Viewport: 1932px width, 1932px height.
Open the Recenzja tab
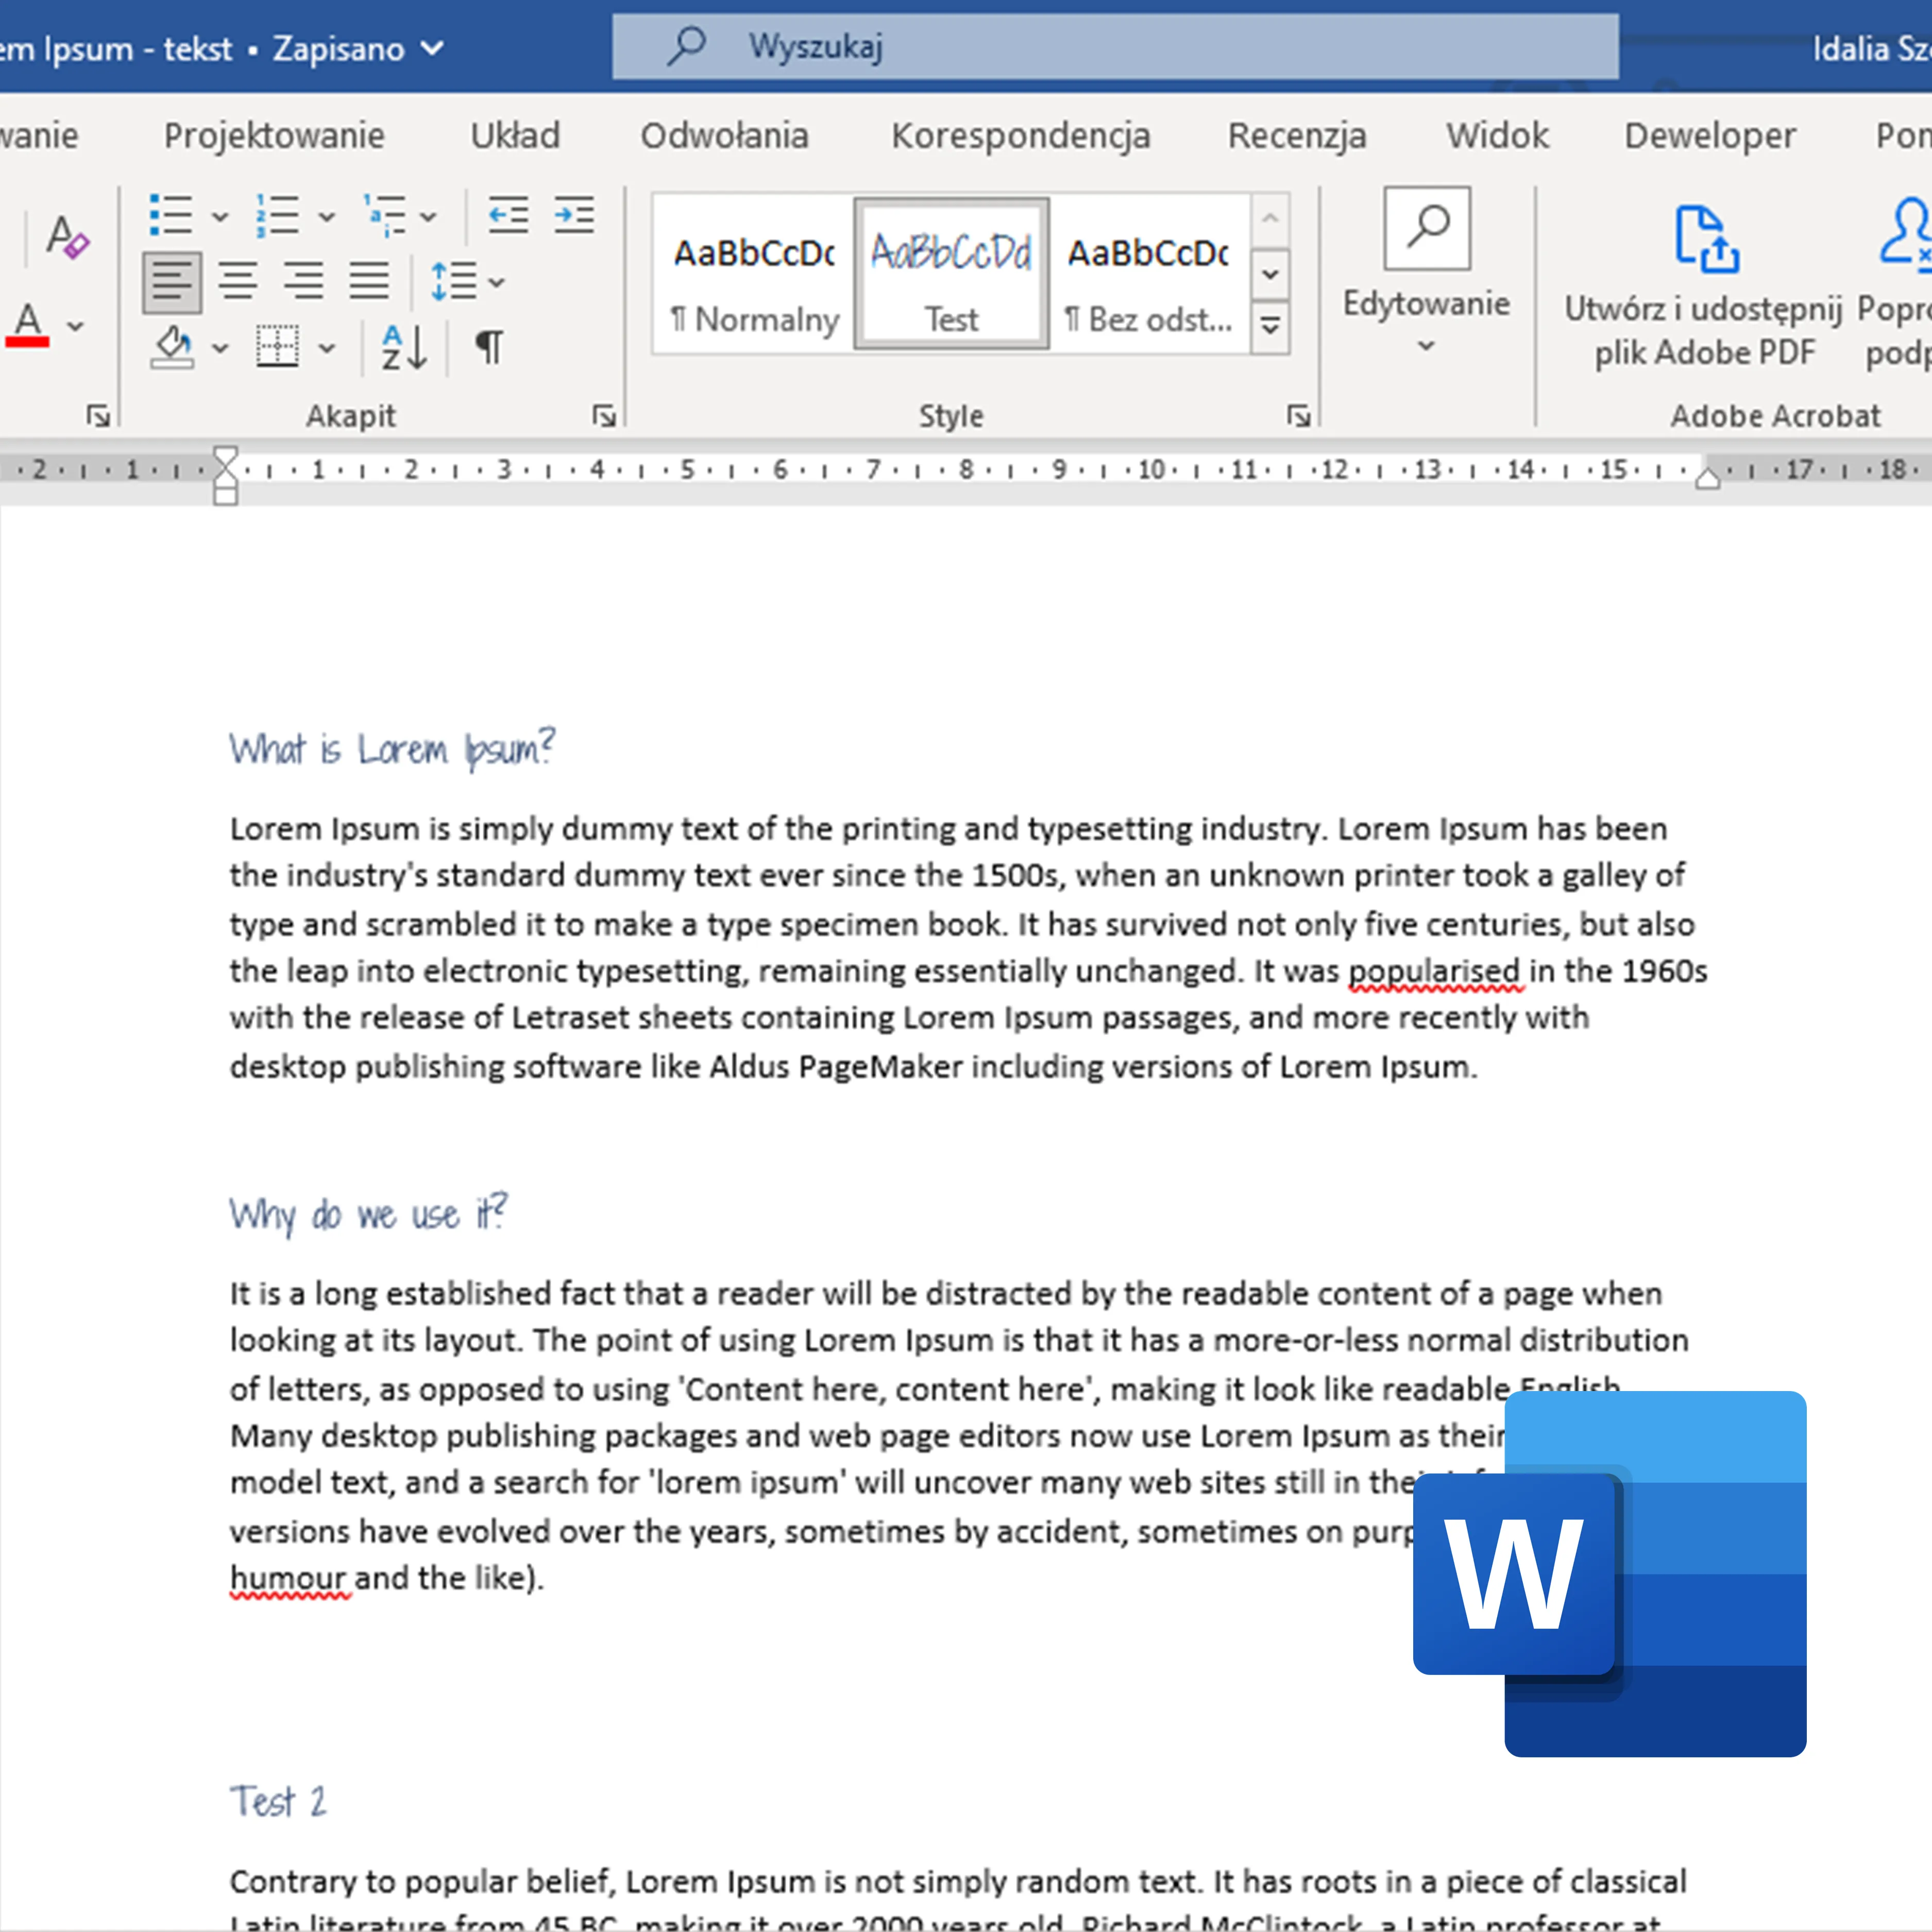click(1296, 136)
